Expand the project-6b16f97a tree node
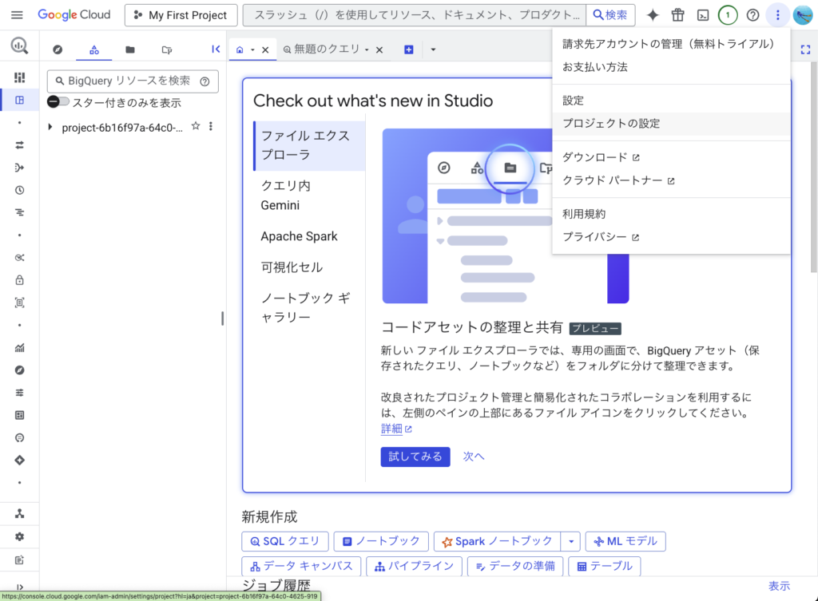 point(50,127)
